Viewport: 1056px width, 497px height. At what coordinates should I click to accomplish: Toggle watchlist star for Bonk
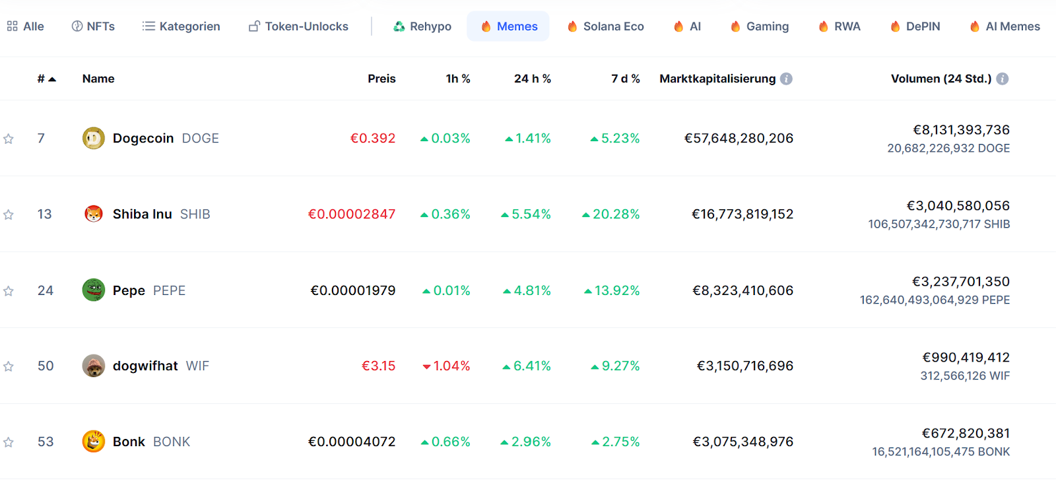9,442
